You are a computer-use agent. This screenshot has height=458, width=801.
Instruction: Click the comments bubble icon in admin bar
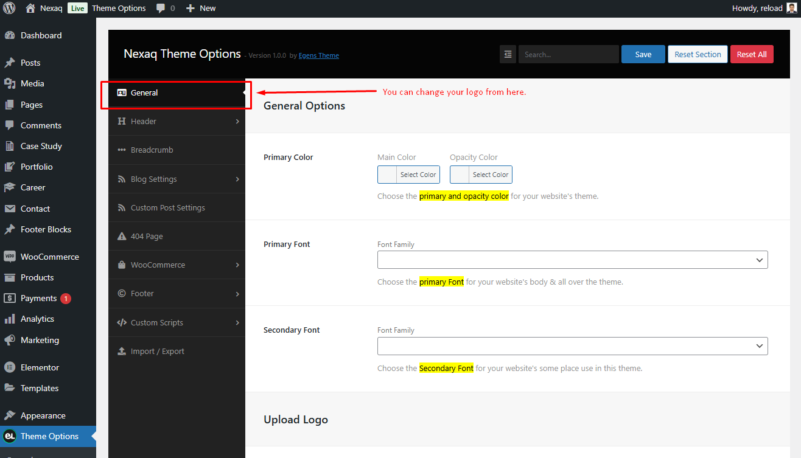(161, 9)
